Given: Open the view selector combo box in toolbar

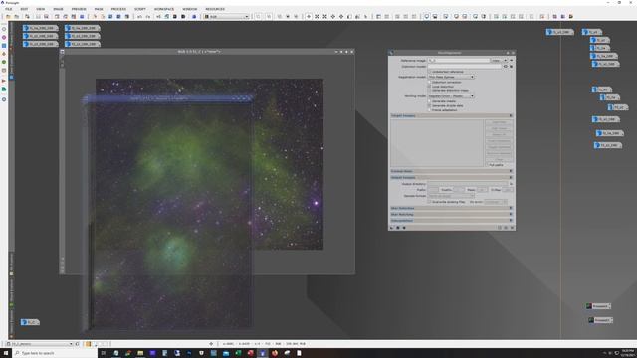Looking at the screenshot, I should [x=226, y=16].
